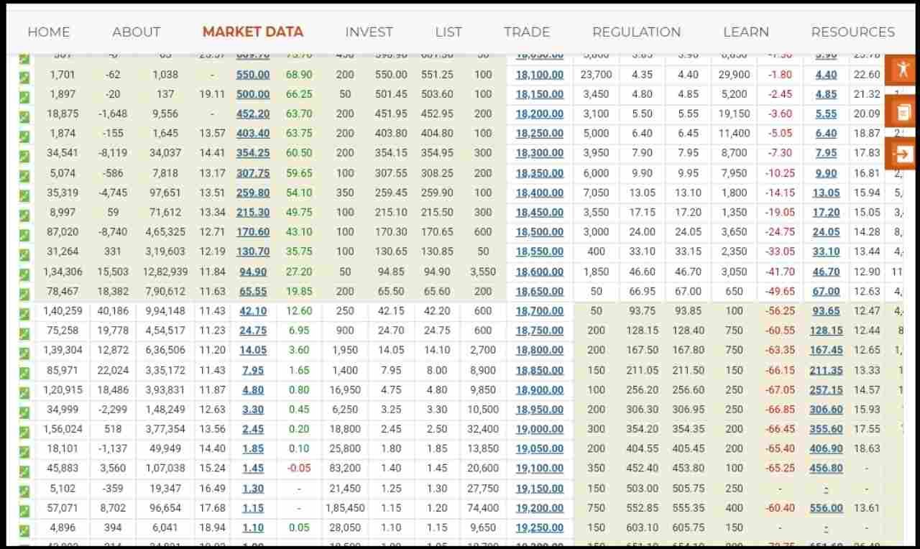920x549 pixels.
Task: Open the 18,400.00 strike price link
Action: tap(540, 193)
